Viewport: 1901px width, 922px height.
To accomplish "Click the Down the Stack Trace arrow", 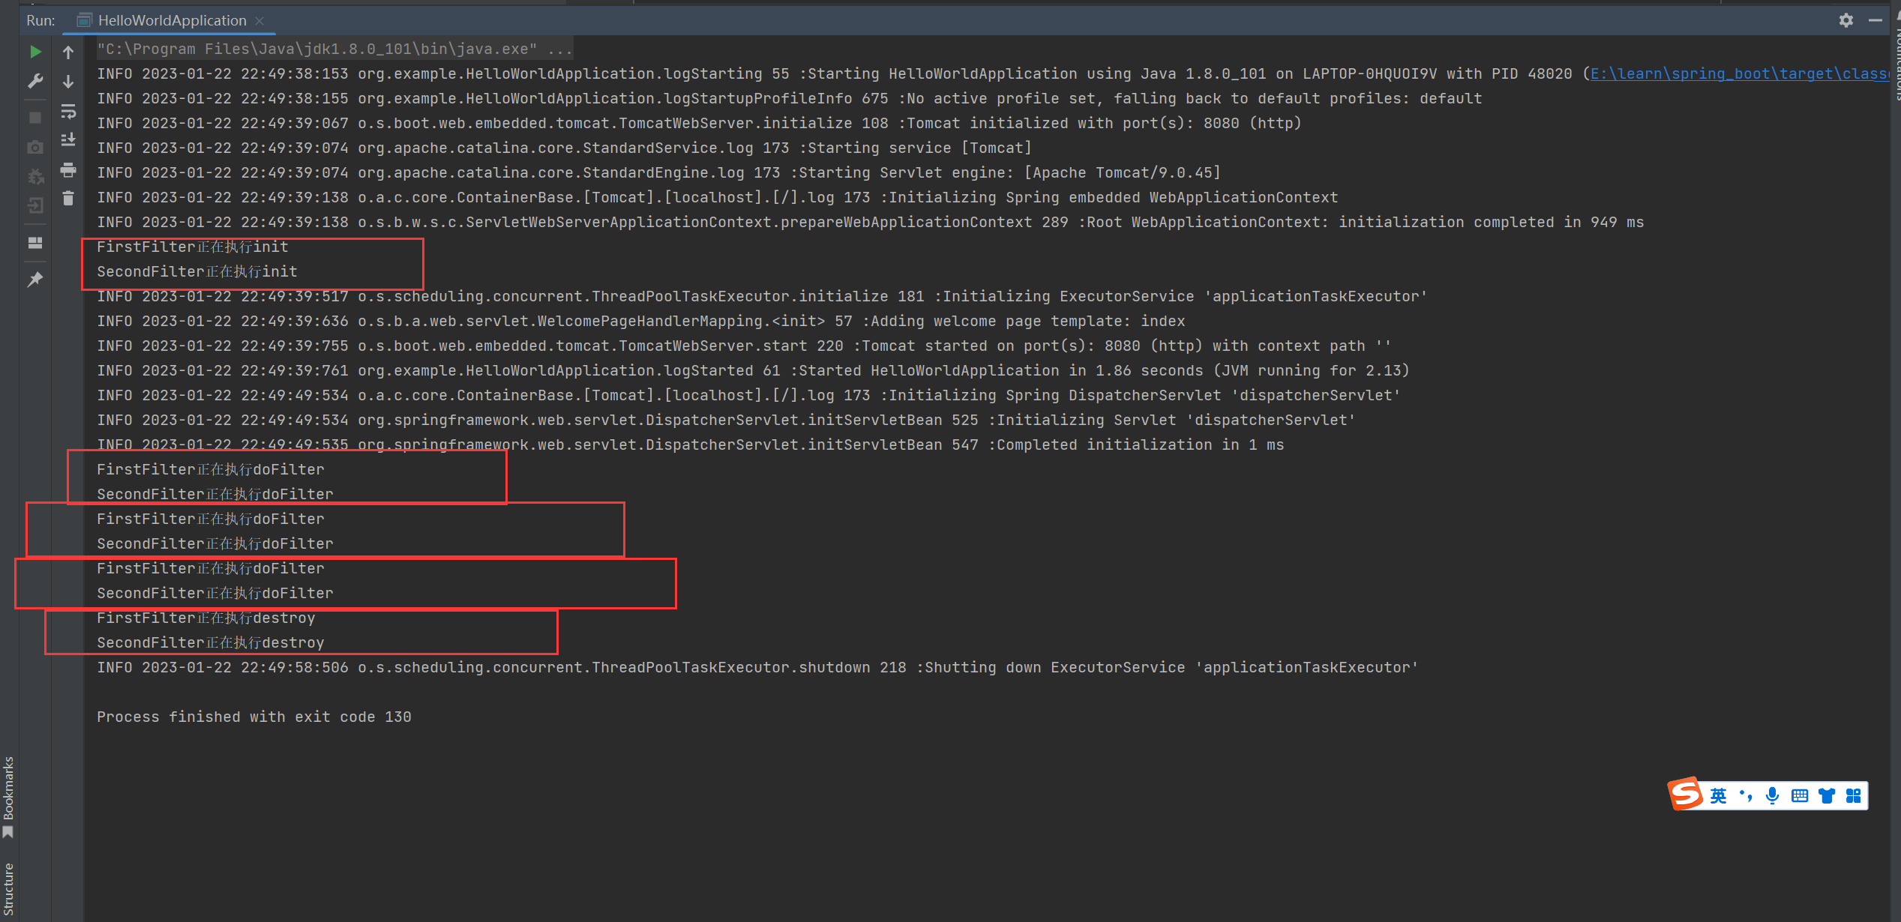I will [68, 82].
